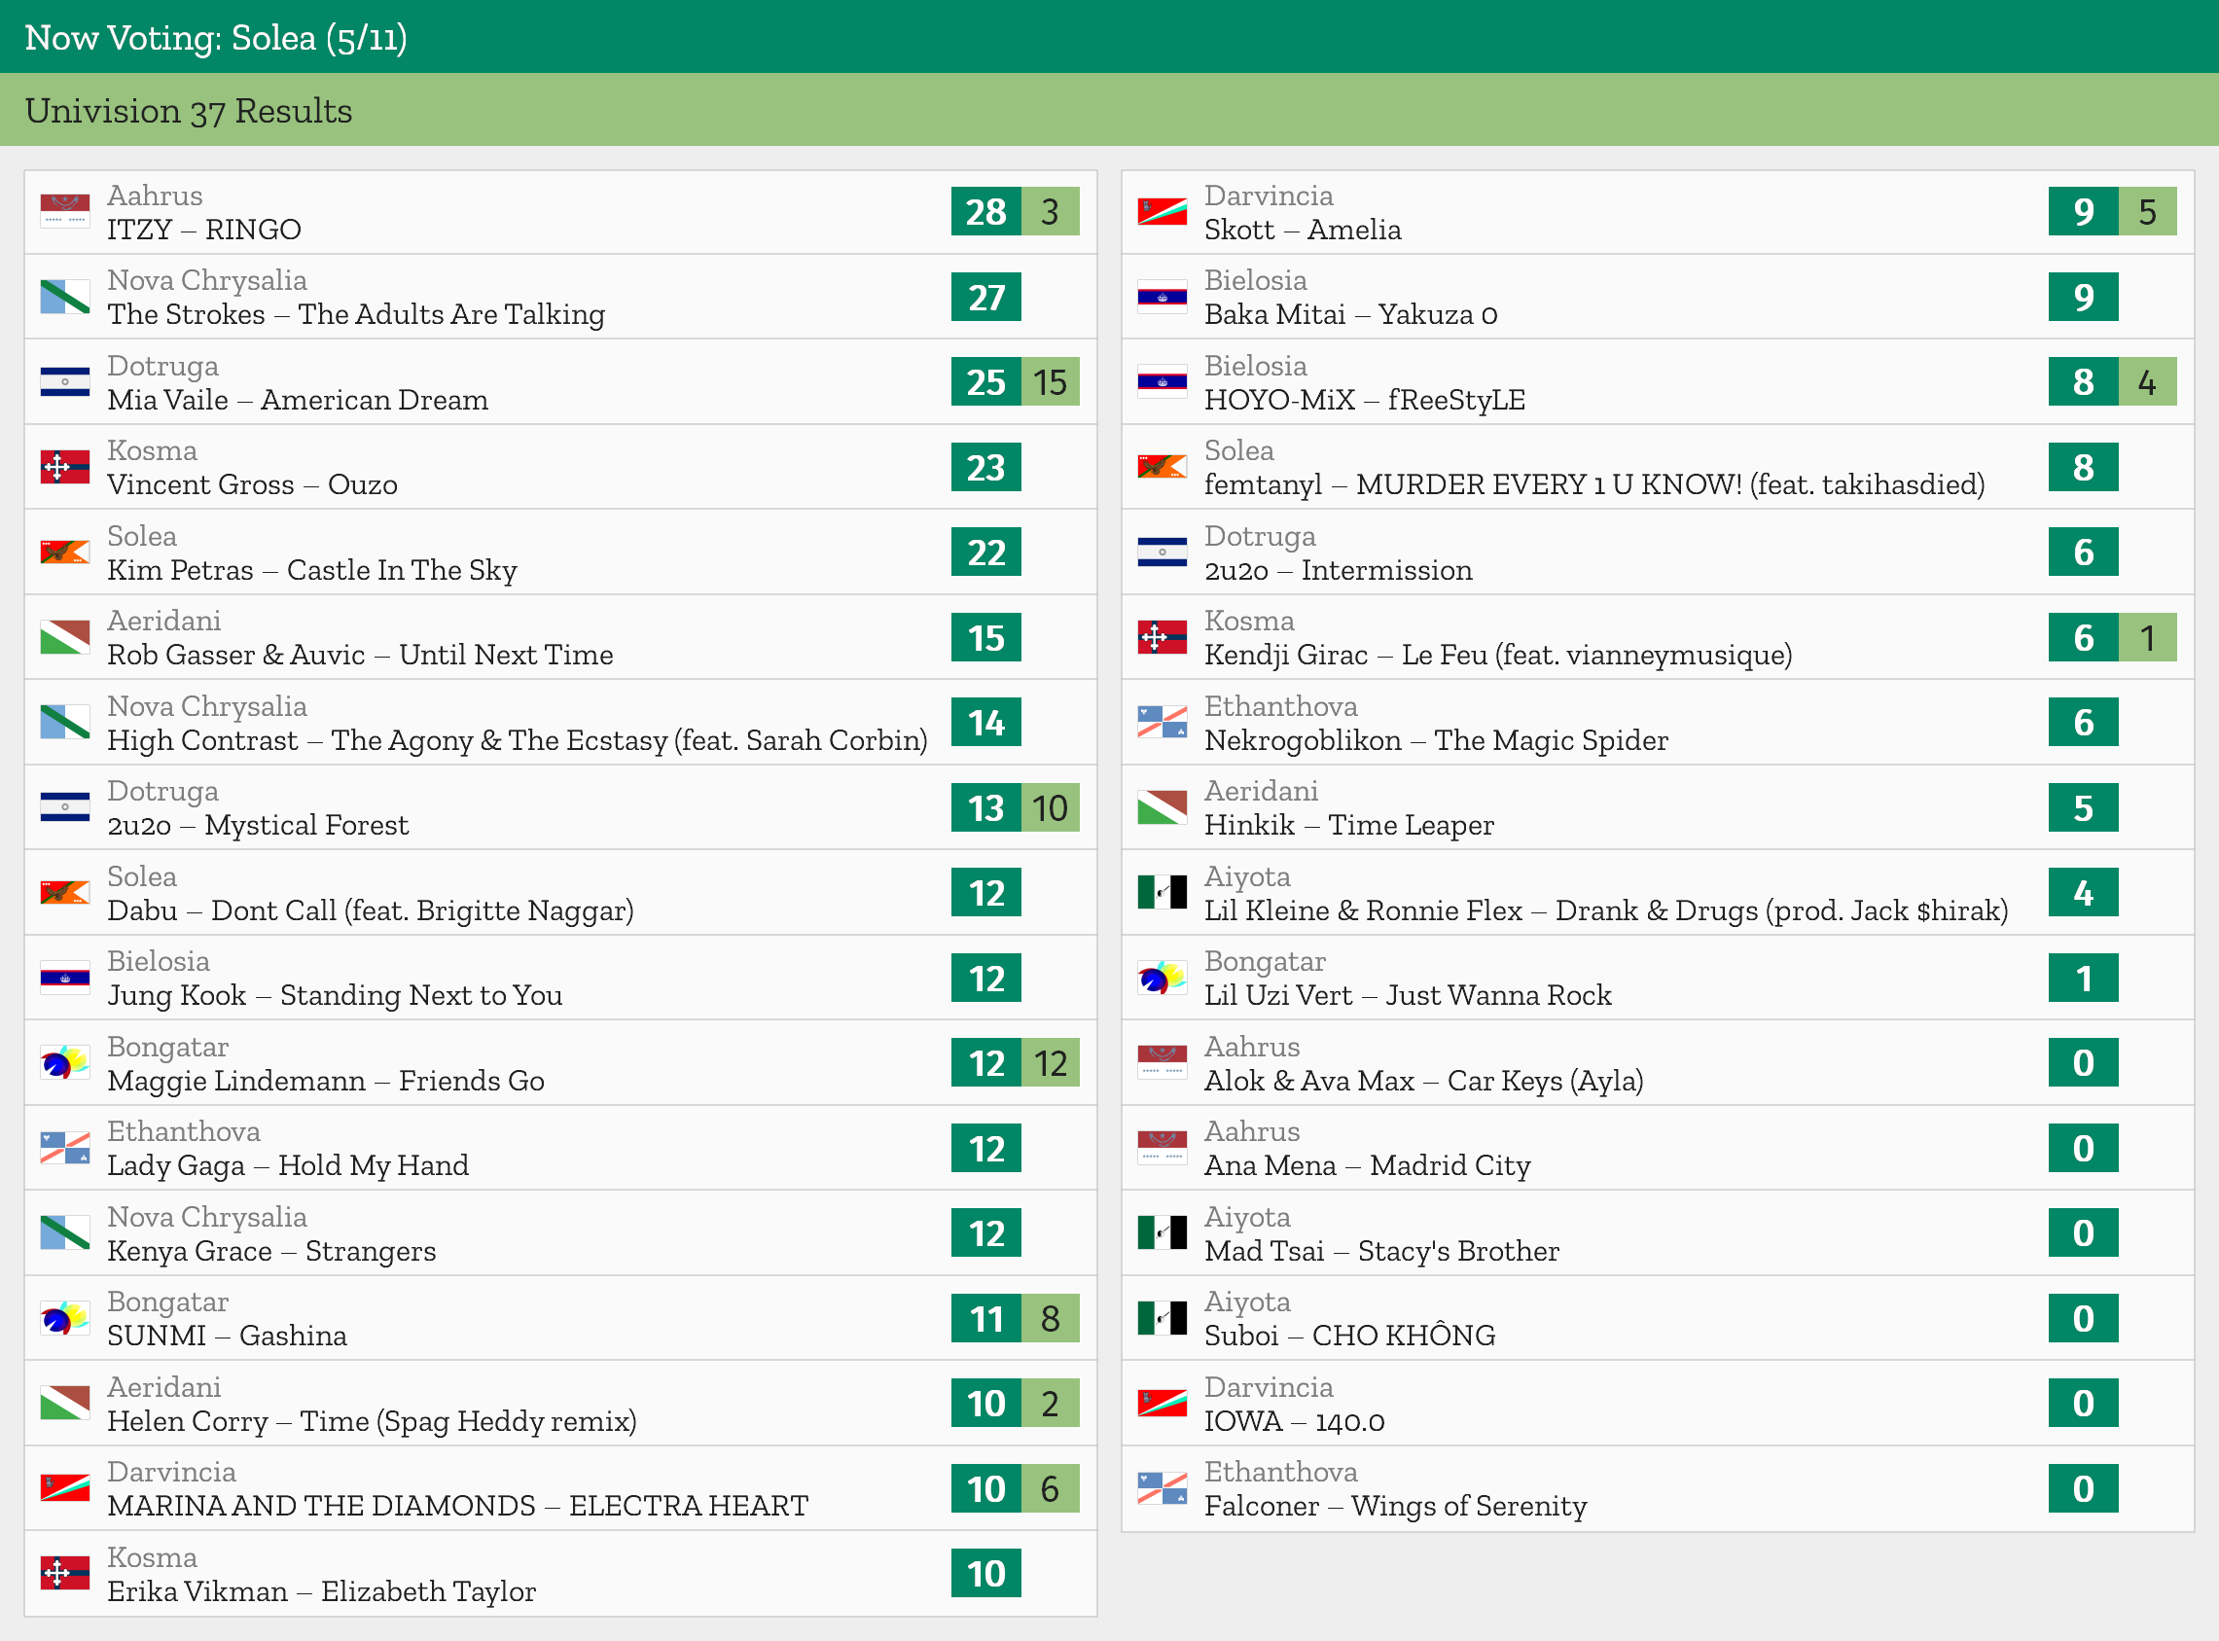Click the Aeridani flag beside Rob Gasser & Auvic
Viewport: 2219px width, 1641px height.
click(64, 637)
